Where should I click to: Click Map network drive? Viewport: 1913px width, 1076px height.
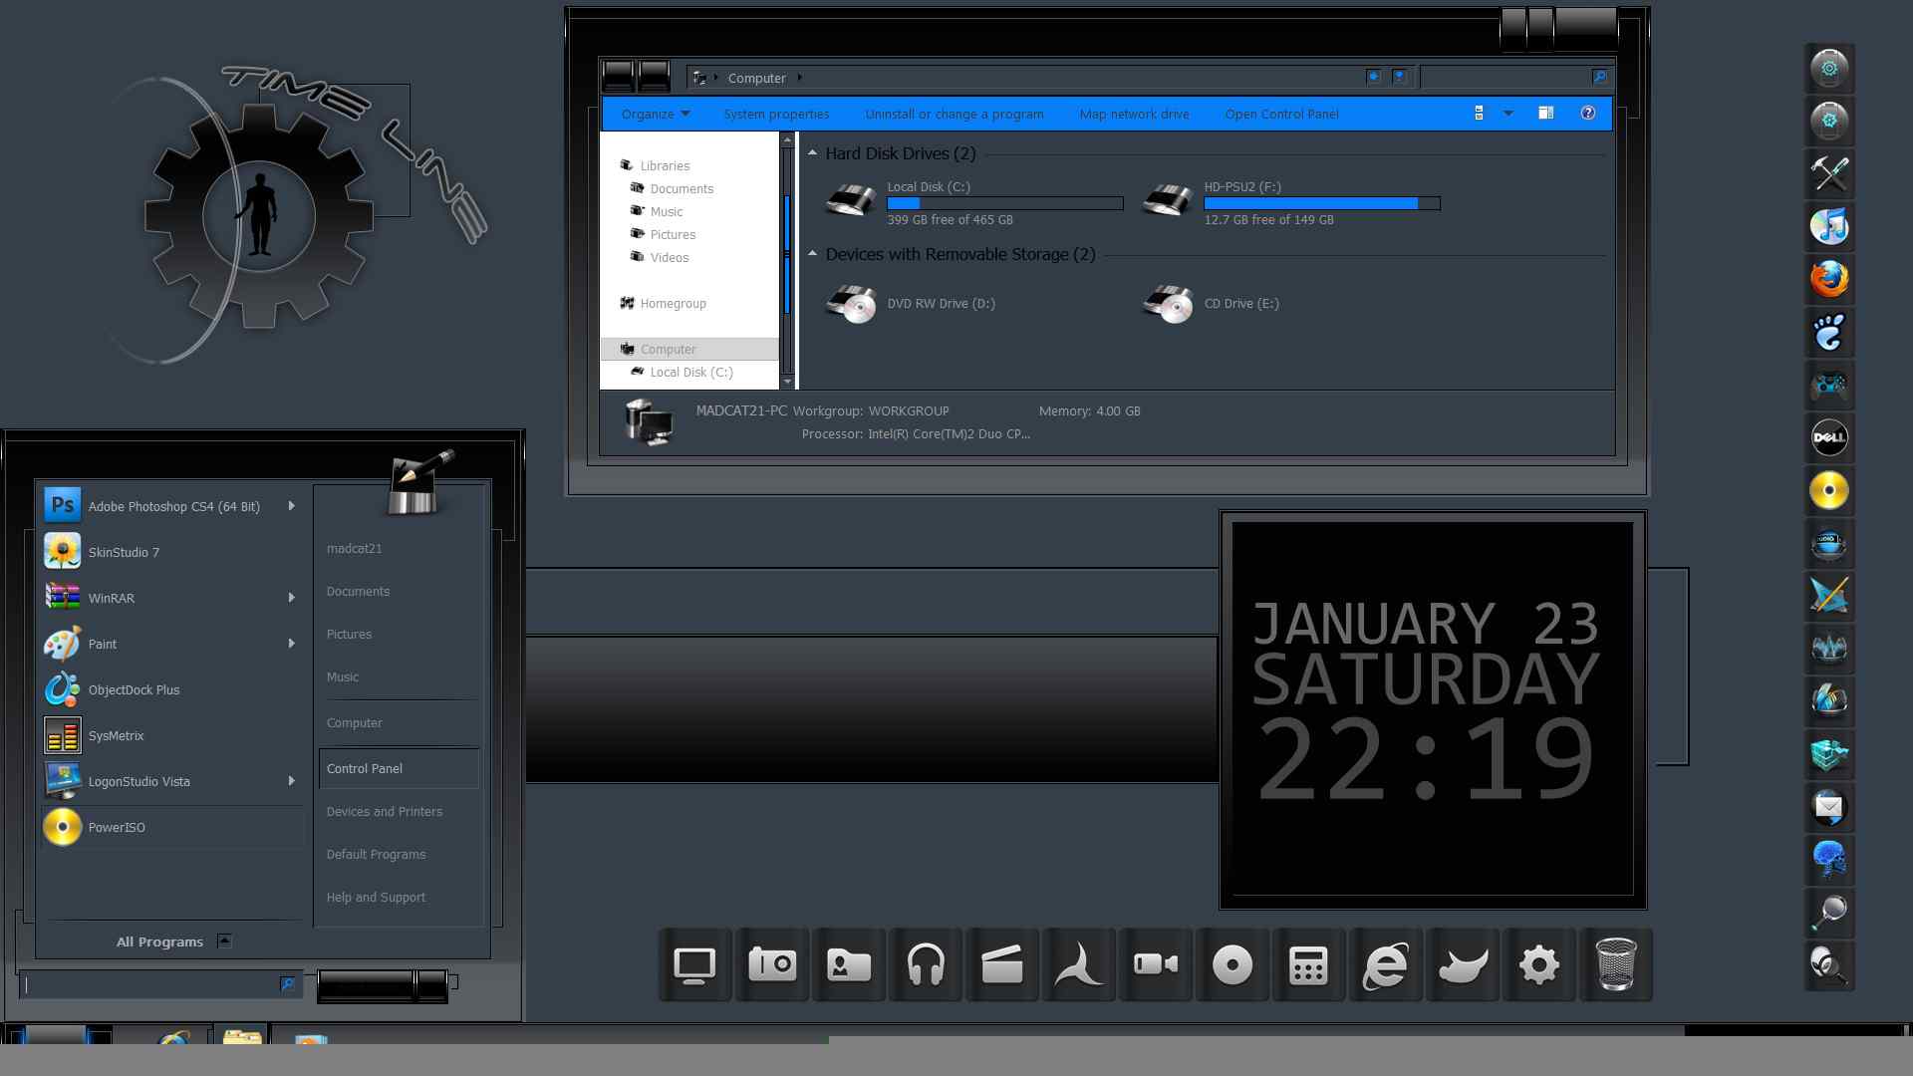[x=1134, y=114]
